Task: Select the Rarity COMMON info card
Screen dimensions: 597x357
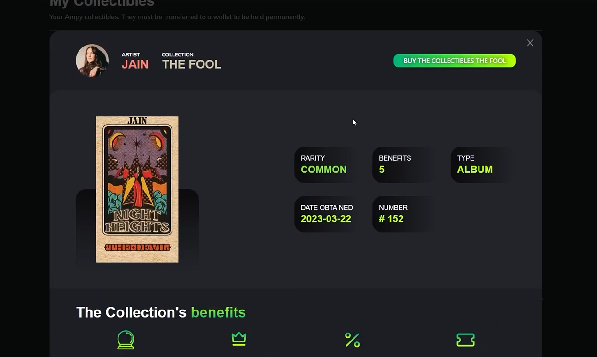Action: pyautogui.click(x=325, y=164)
